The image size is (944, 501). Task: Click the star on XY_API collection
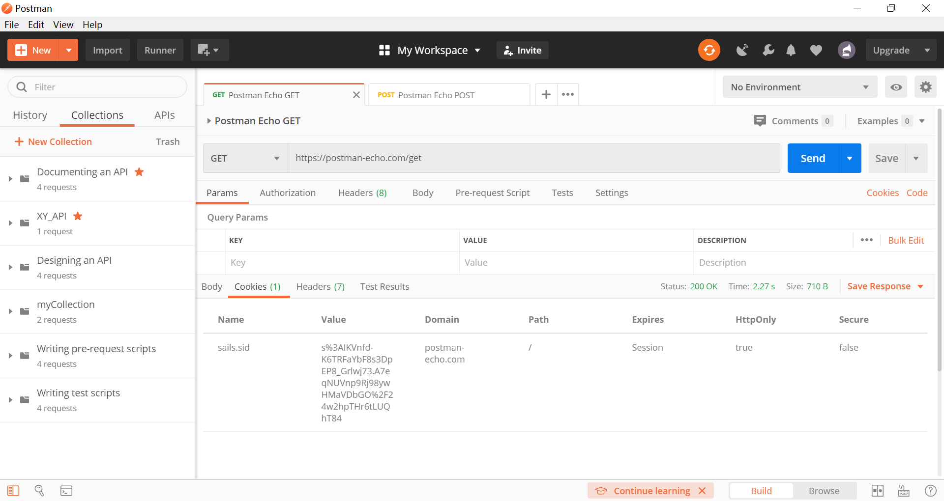click(x=78, y=216)
